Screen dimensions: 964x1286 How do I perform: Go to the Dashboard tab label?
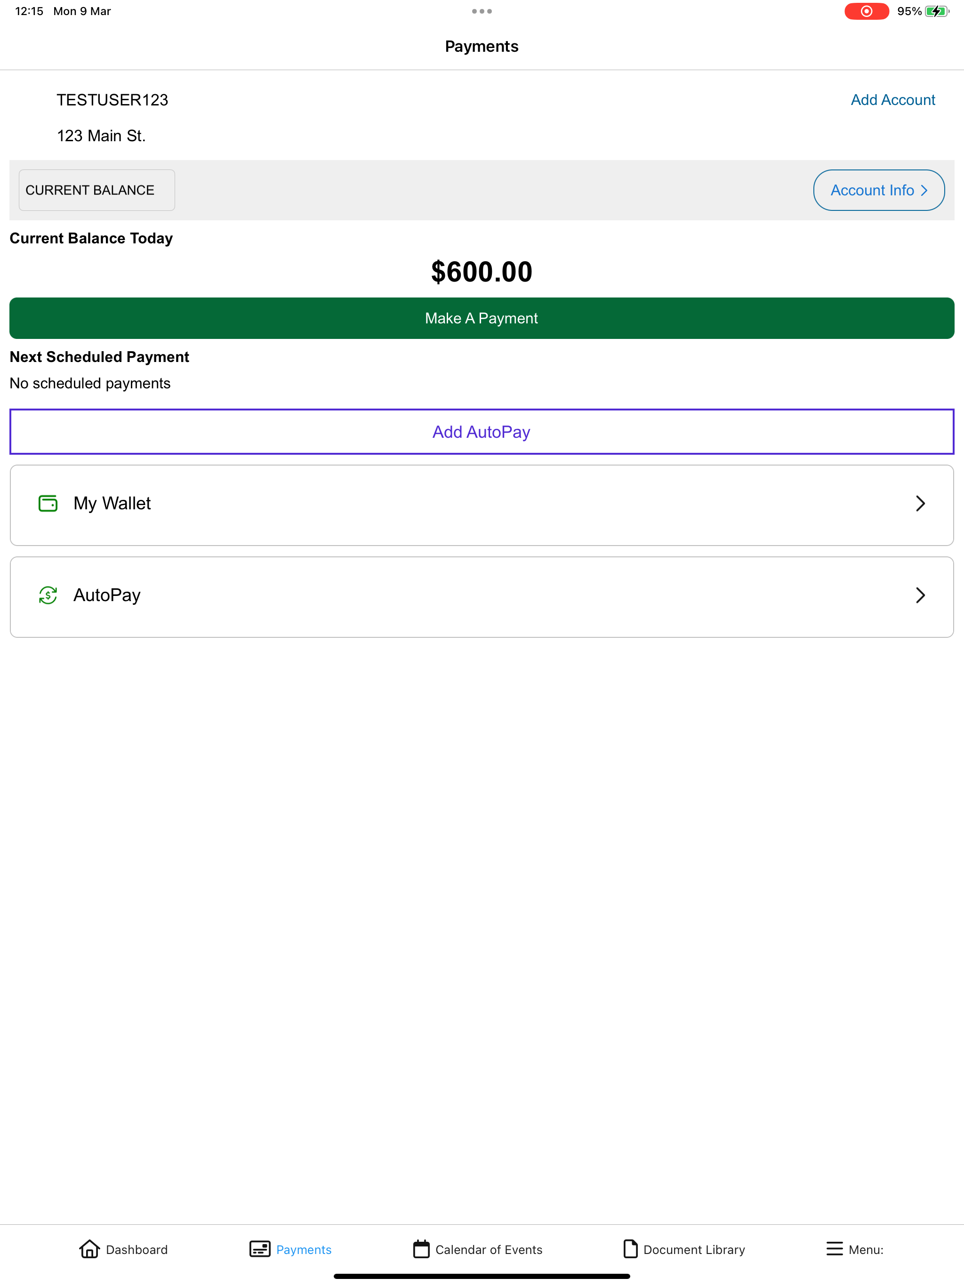(137, 1250)
